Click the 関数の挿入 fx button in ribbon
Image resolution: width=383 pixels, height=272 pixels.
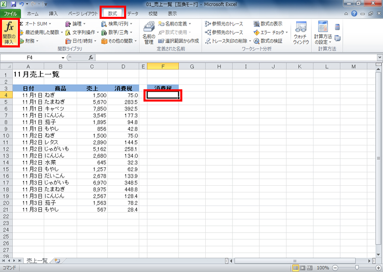9,33
